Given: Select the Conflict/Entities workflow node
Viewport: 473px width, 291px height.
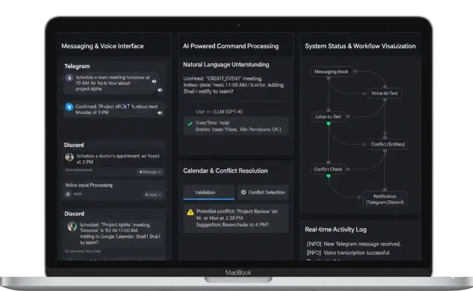Looking at the screenshot, I should click(387, 145).
